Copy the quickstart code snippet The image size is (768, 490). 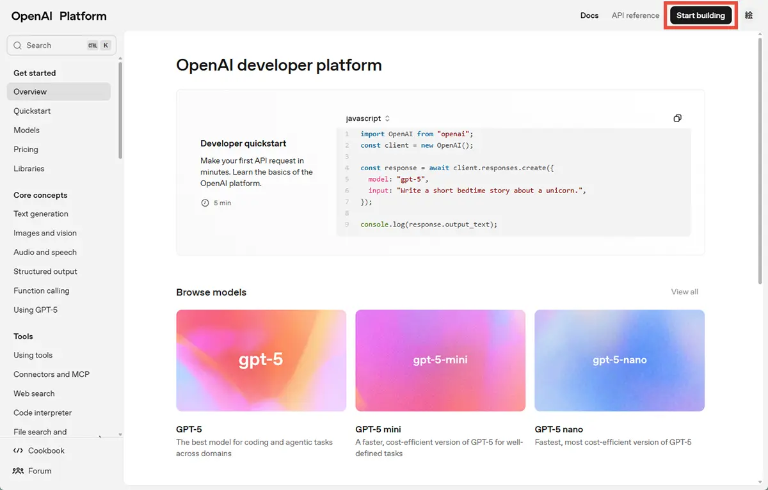click(x=677, y=118)
